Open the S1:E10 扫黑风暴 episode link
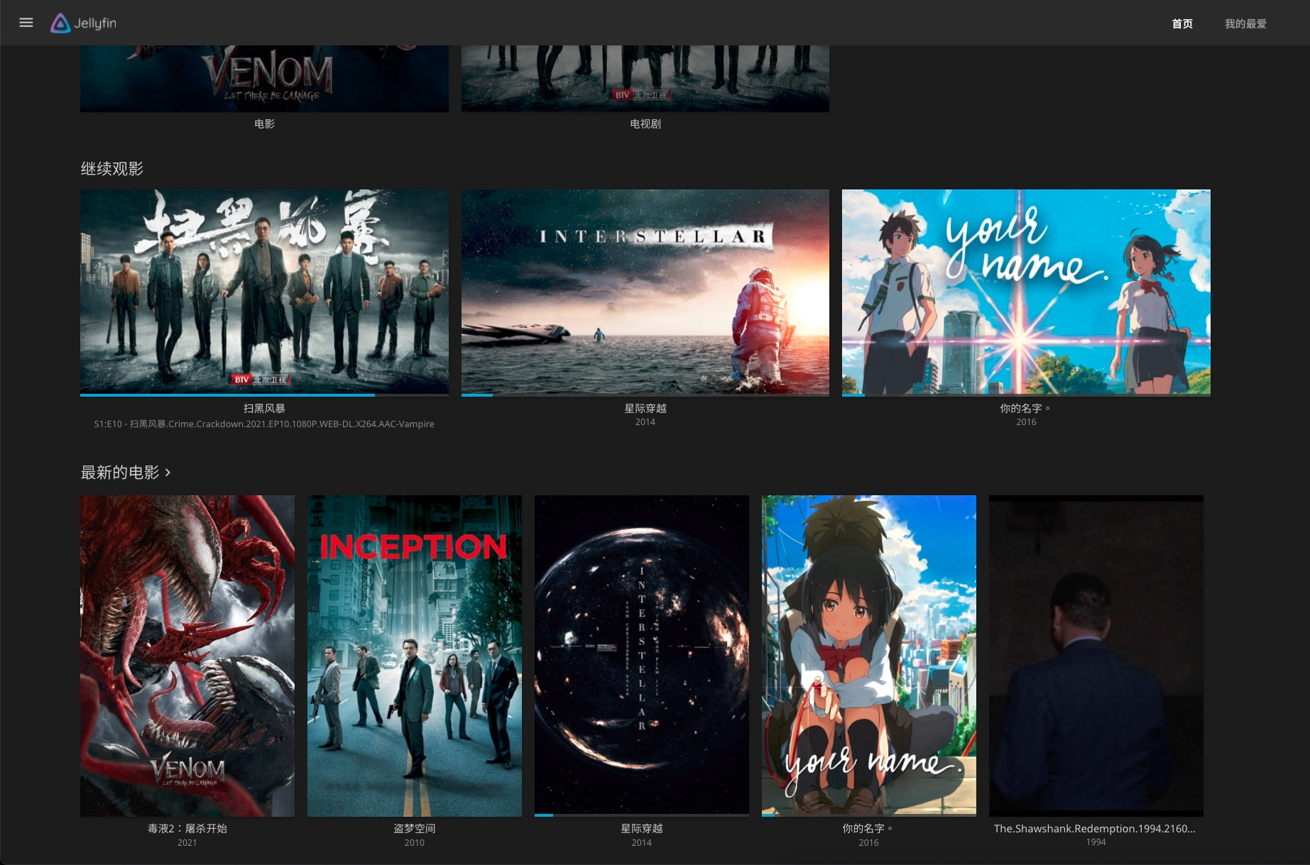Image resolution: width=1310 pixels, height=865 pixels. point(264,424)
